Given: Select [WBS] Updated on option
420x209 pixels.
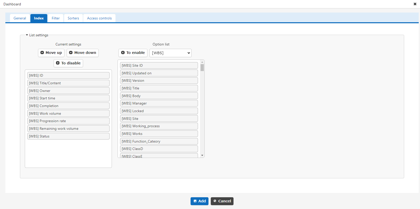Looking at the screenshot, I should point(159,73).
